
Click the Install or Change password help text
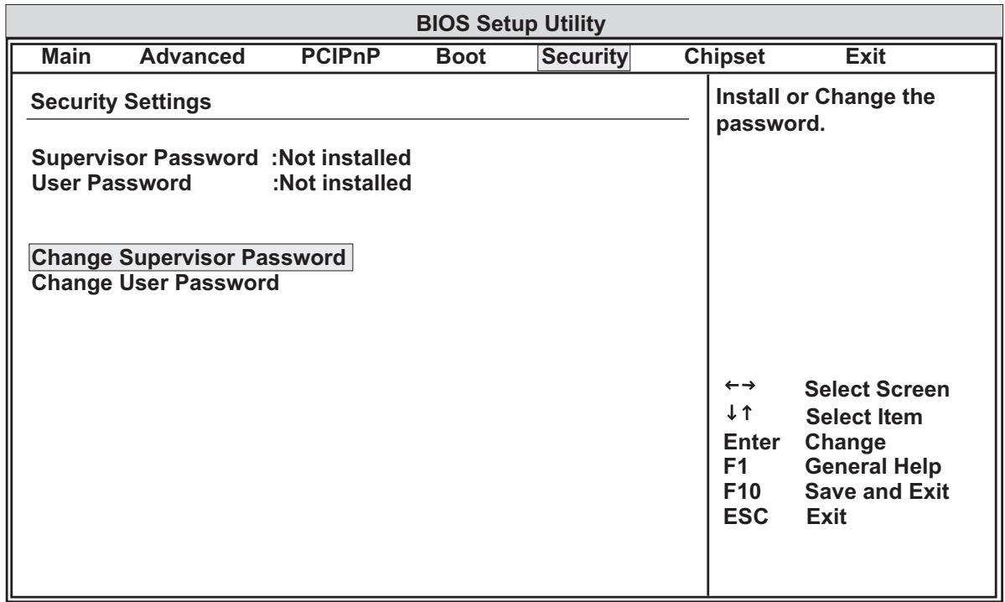coord(825,110)
